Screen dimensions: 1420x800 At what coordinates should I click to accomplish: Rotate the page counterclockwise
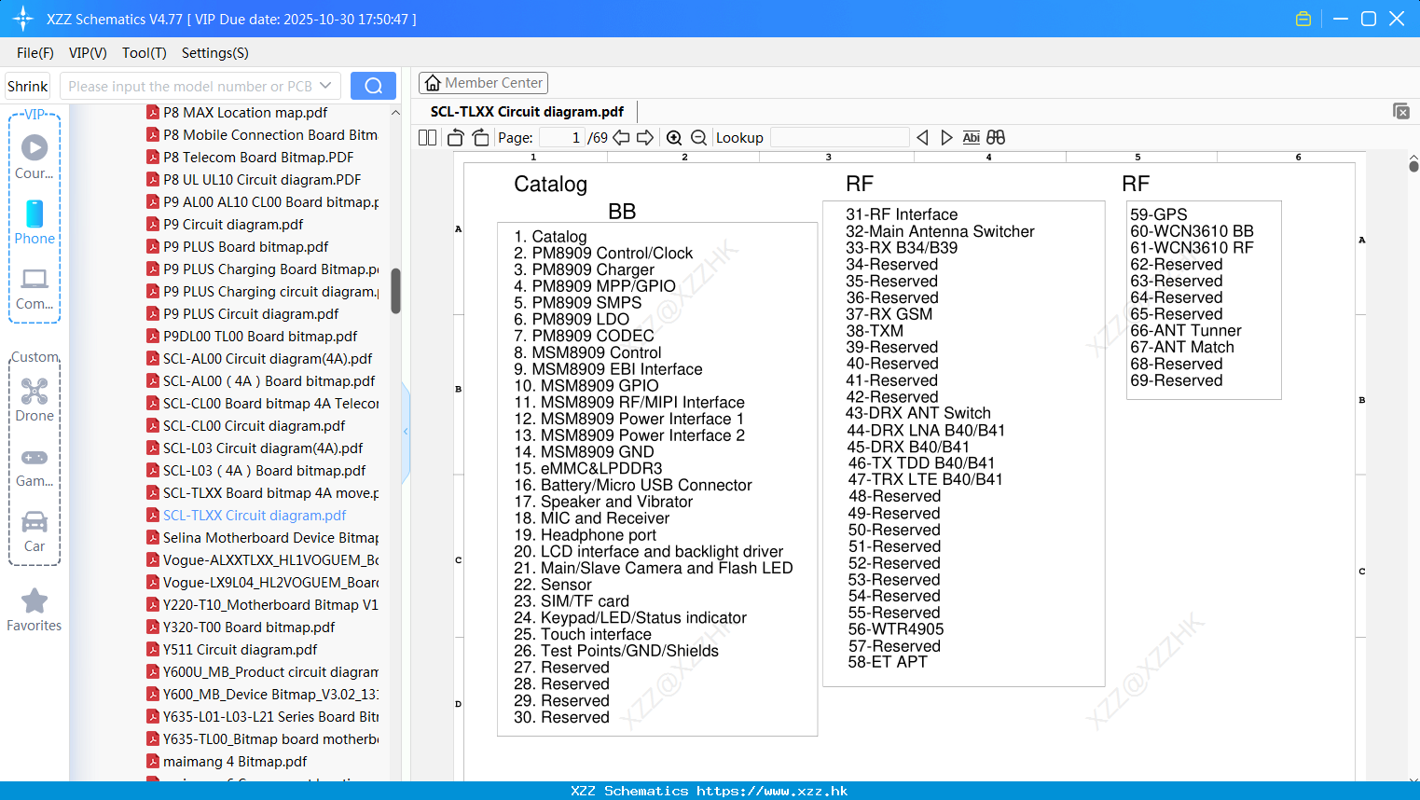[x=455, y=138]
